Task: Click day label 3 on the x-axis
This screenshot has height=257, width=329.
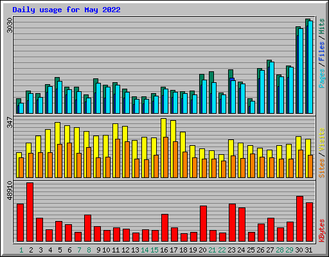Action: pos(40,250)
